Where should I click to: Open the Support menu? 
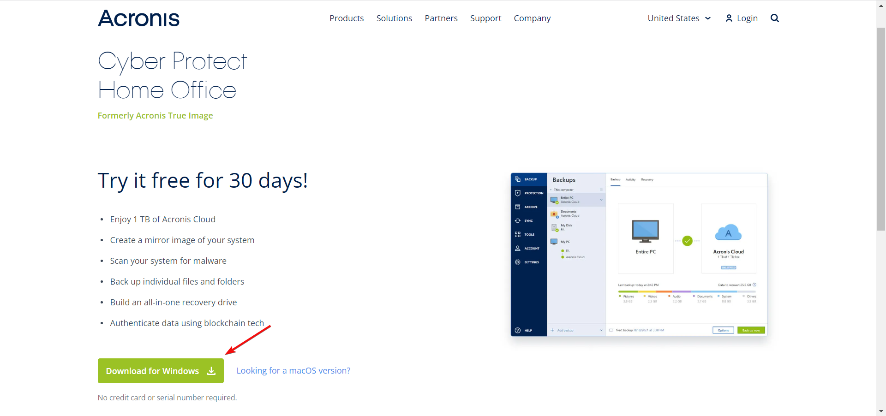[485, 18]
